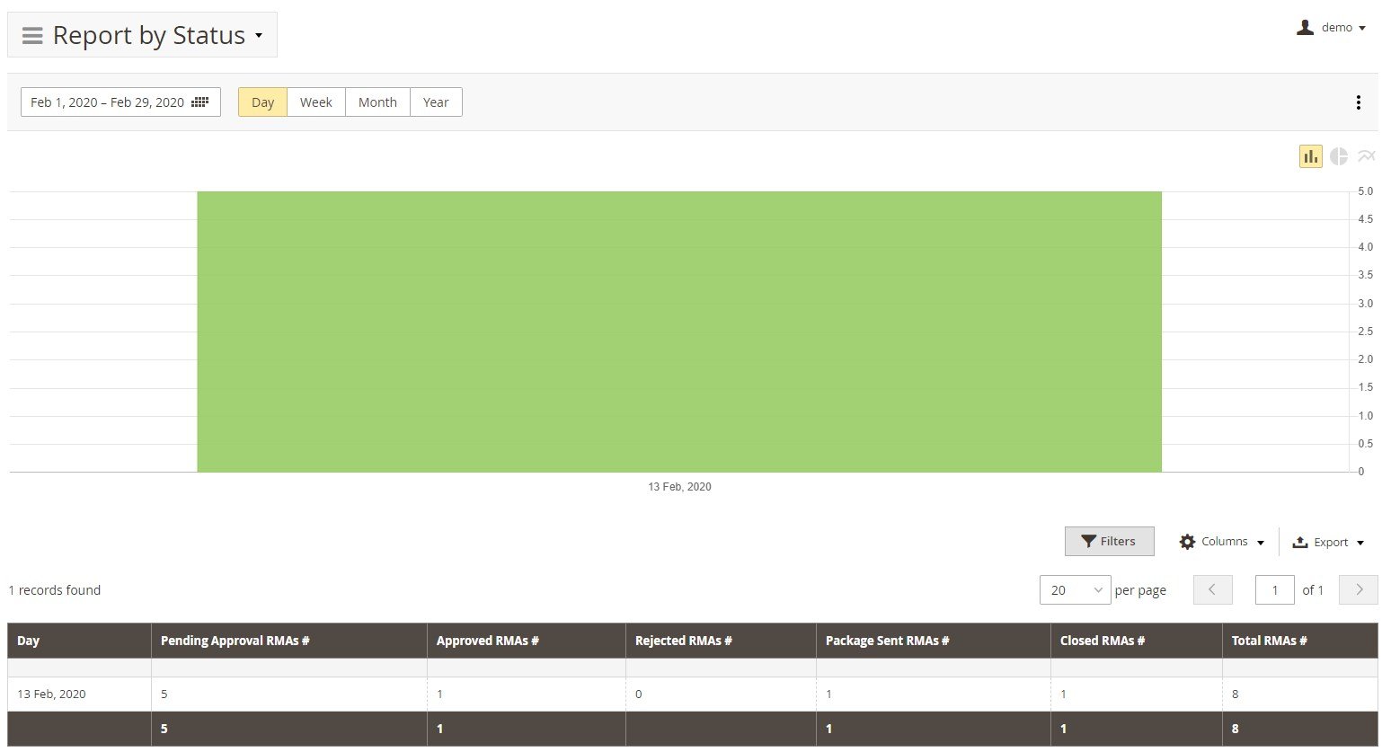This screenshot has width=1382, height=752.
Task: Open the hamburger menu beside Report by Status
Action: point(32,36)
